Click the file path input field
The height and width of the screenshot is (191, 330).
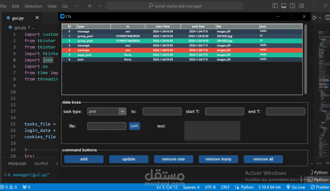[x=107, y=126]
